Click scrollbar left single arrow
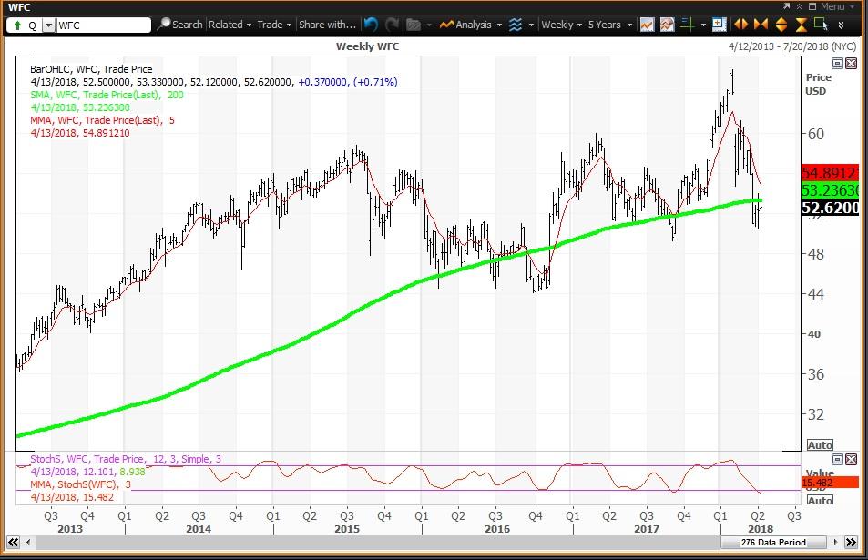The width and height of the screenshot is (868, 560). pyautogui.click(x=28, y=543)
